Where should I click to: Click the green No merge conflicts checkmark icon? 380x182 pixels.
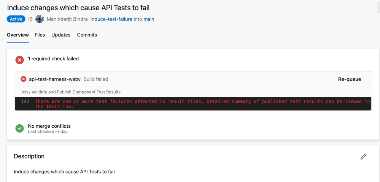(x=19, y=128)
